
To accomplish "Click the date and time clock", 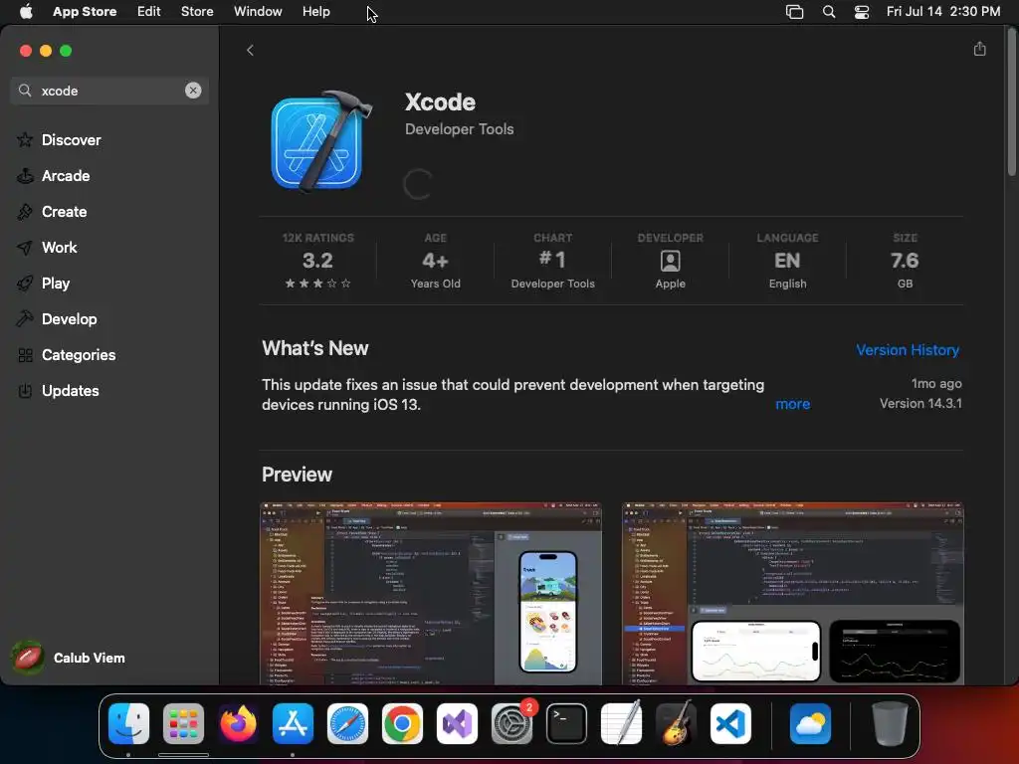I will 943,11.
